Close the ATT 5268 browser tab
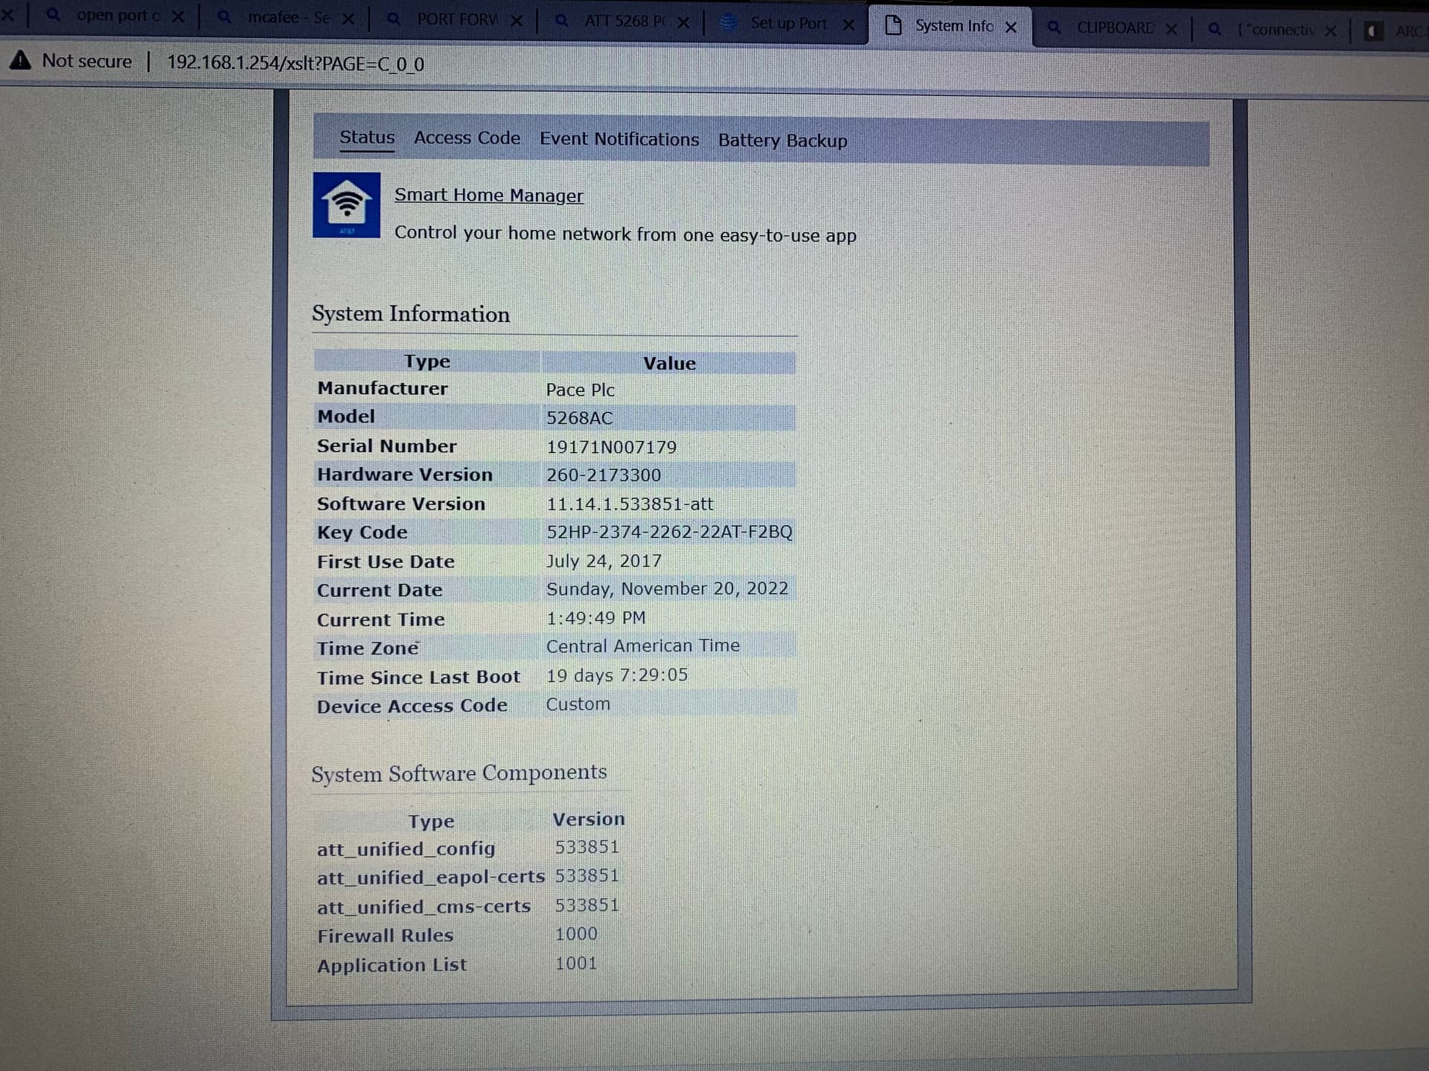 coord(683,22)
